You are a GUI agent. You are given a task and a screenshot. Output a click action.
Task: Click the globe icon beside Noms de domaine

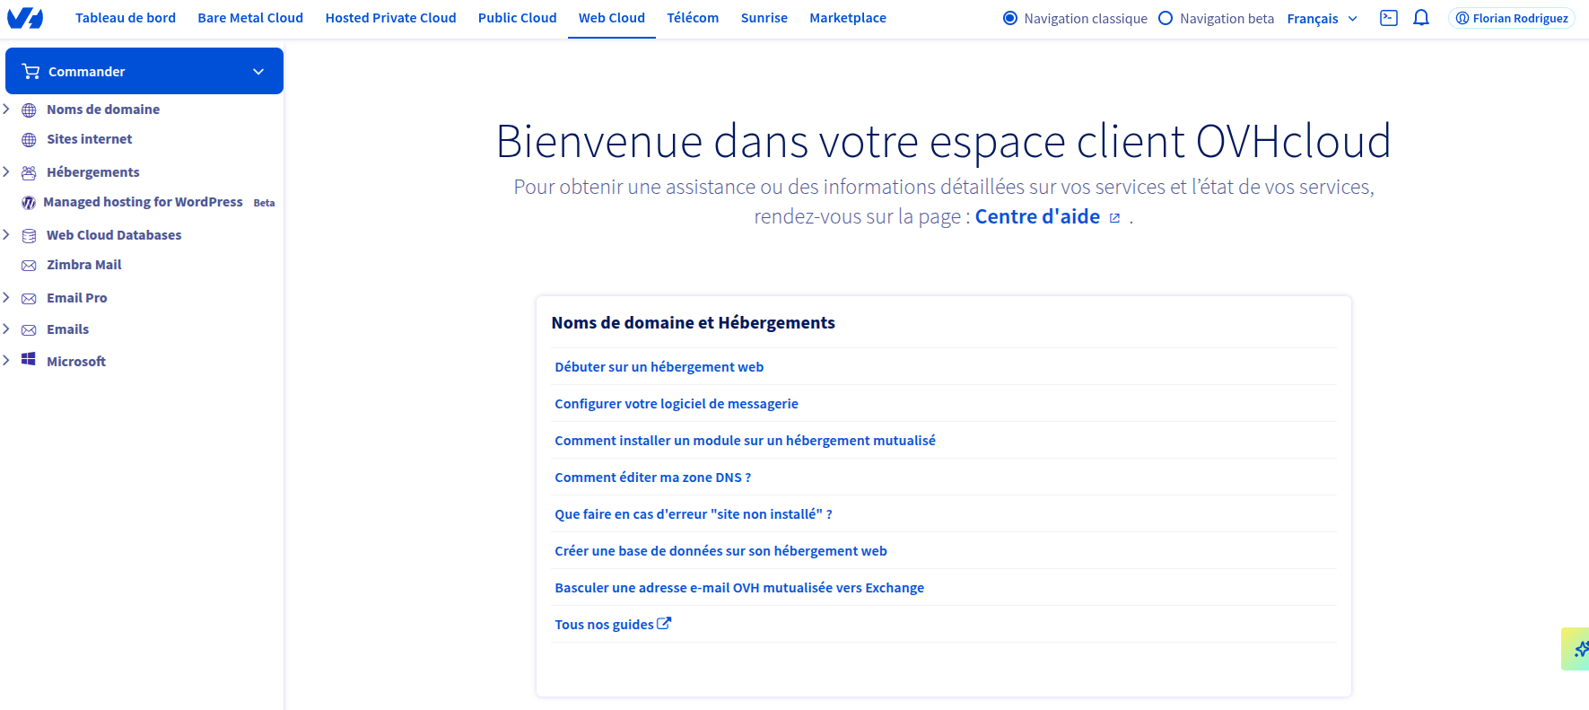(x=29, y=110)
